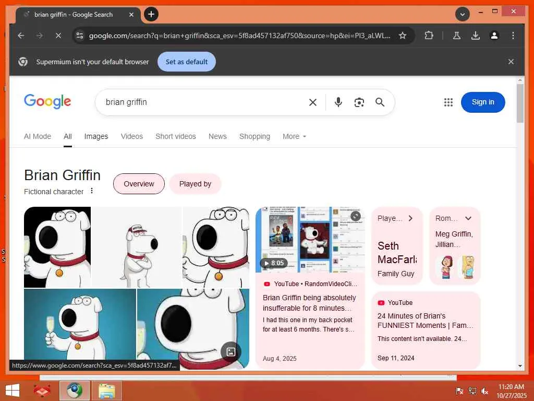Open Brian image with black background
534x401 pixels.
(57, 247)
